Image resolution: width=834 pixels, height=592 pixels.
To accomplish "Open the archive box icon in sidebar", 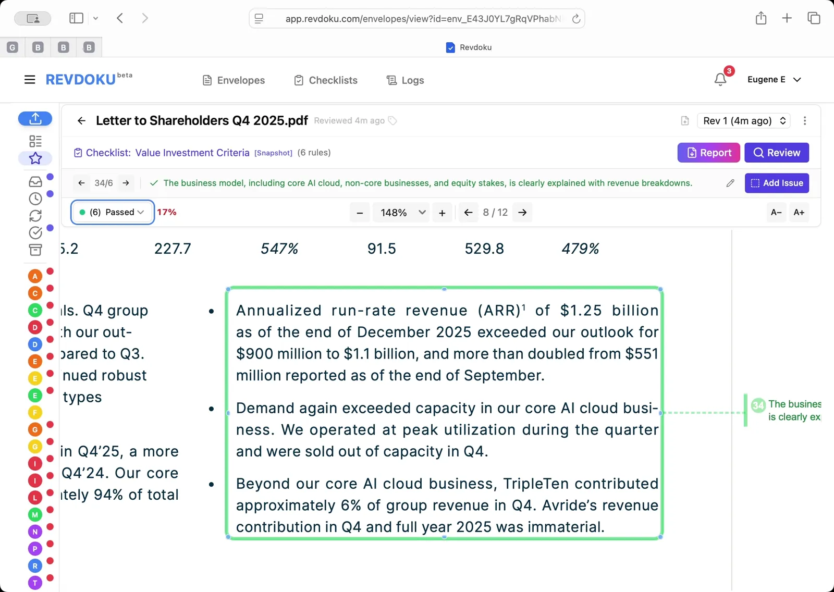I will click(x=35, y=250).
